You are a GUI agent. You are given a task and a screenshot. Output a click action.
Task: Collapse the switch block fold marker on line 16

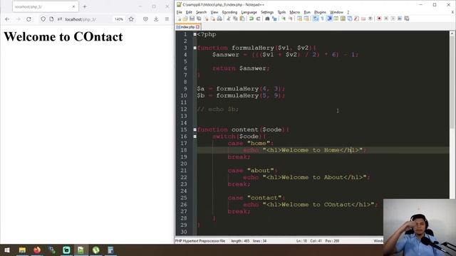tap(195, 137)
